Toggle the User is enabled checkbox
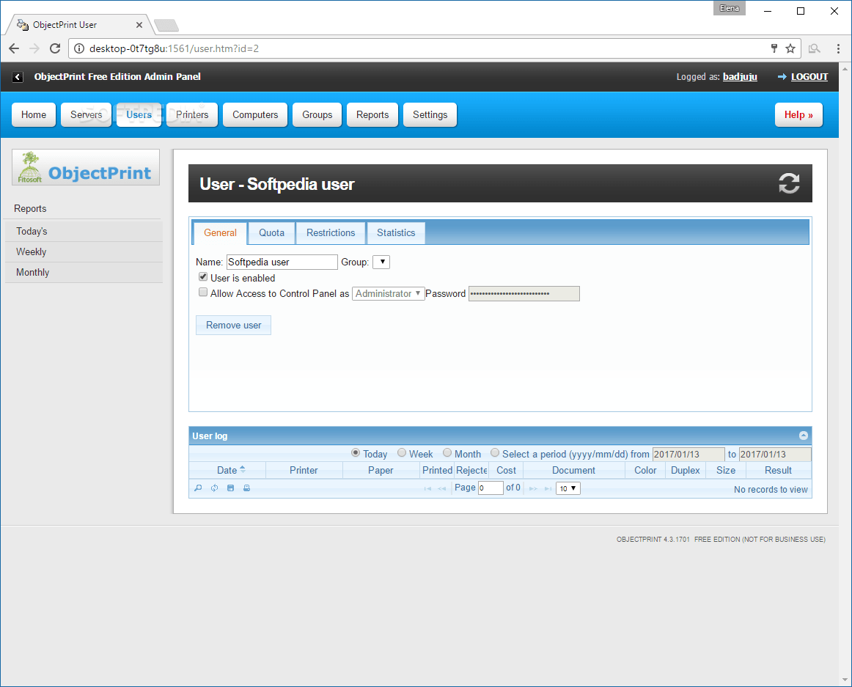This screenshot has width=852, height=687. click(202, 276)
